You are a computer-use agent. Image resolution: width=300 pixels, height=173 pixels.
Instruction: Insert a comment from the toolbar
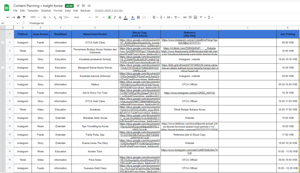point(190,17)
